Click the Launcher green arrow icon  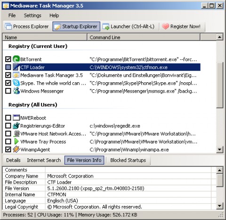[x=106, y=26]
